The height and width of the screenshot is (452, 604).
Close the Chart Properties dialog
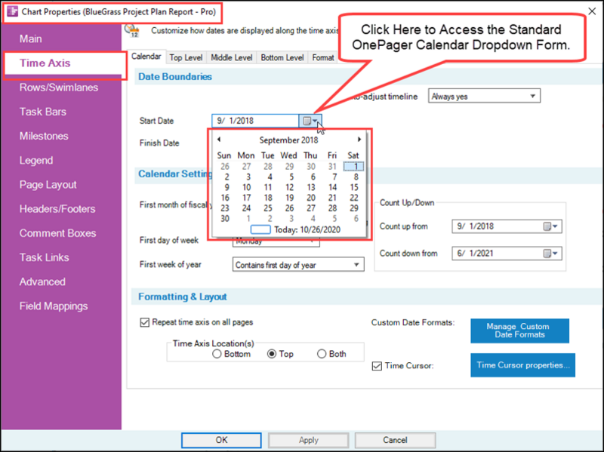pyautogui.click(x=592, y=11)
